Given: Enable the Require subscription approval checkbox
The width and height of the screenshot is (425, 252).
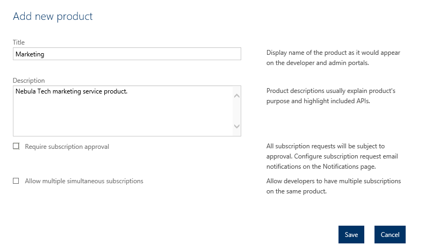Looking at the screenshot, I should [x=16, y=146].
